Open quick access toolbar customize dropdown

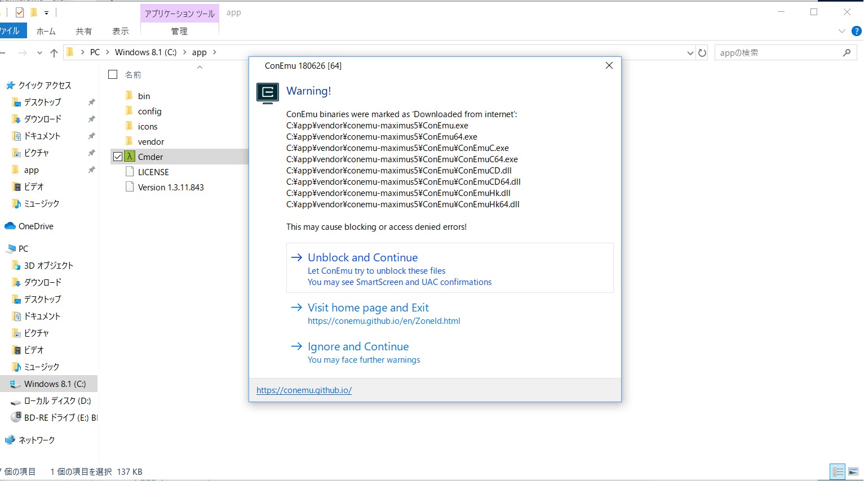[x=46, y=12]
